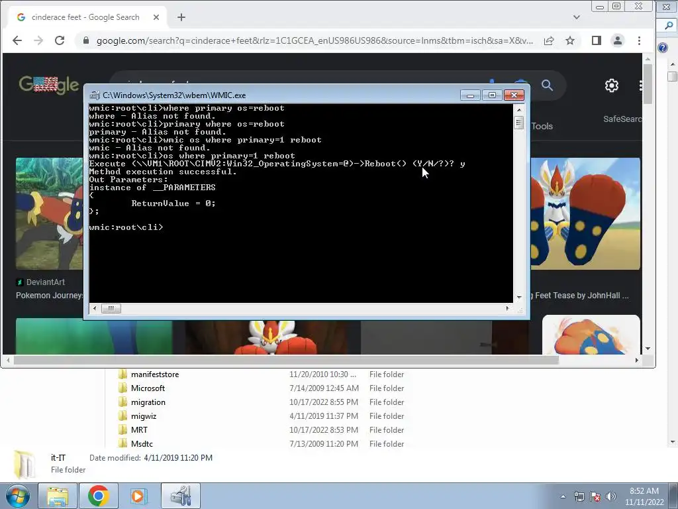
Task: Open SafeSearch settings
Action: point(622,119)
